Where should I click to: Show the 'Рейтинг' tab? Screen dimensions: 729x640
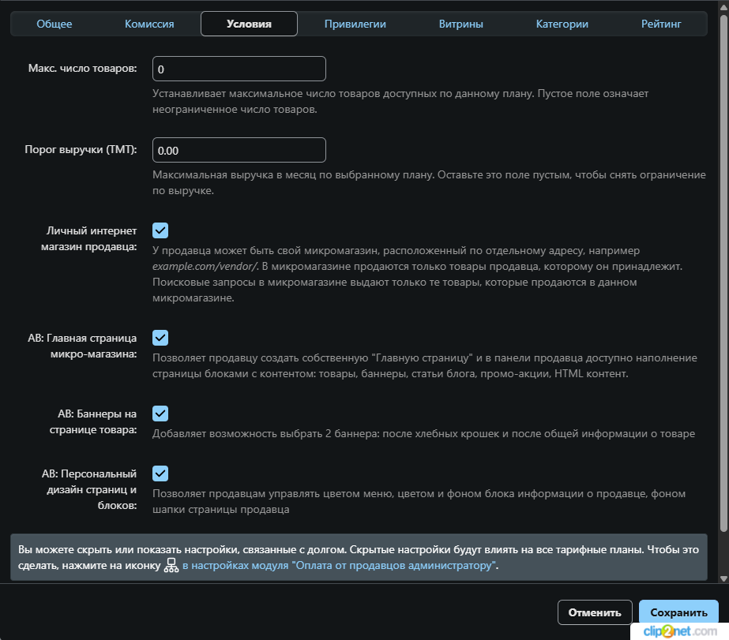click(662, 24)
